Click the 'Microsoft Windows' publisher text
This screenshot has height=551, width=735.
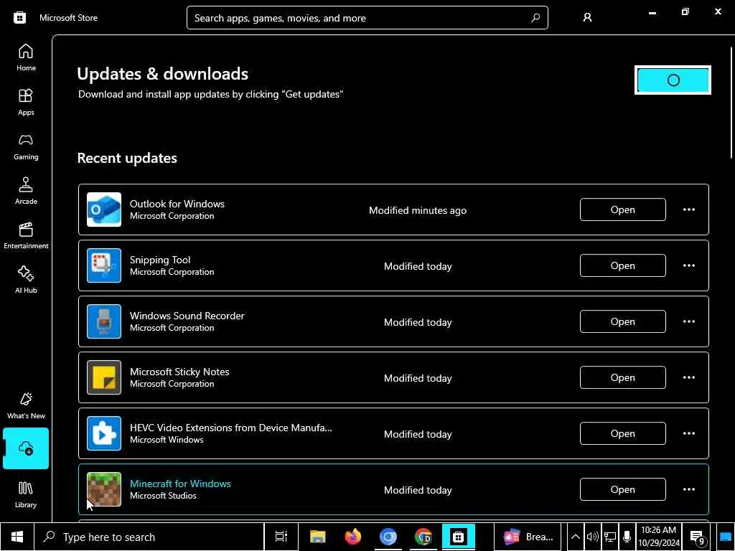(167, 440)
